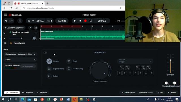Return to start of the project
Image resolution: width=181 pixels, height=102 pixels.
coord(80,21)
